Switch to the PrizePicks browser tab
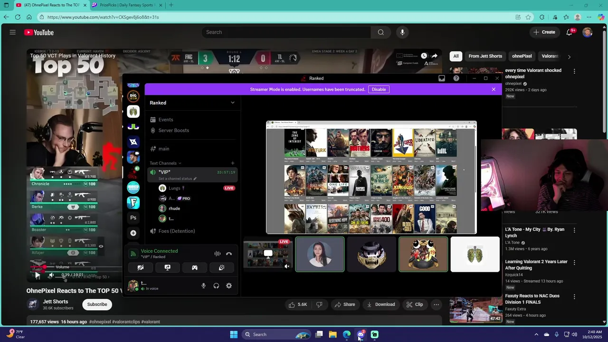 127,5
